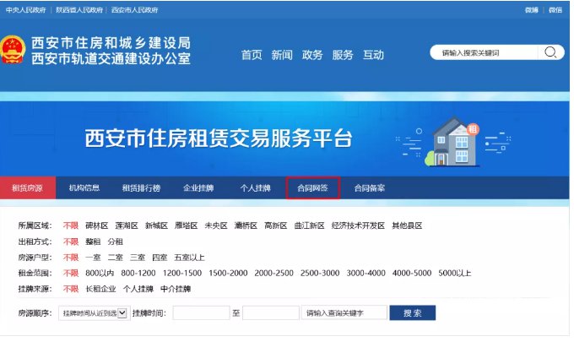The width and height of the screenshot is (574, 342).
Task: Filter rent by 5000以上
Action: [455, 273]
